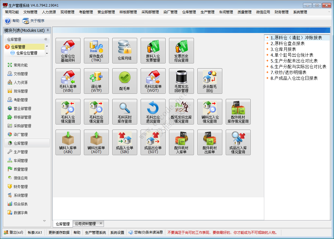This screenshot has height=239, width=334.
Task: Select 仓库仓位管理 tree item
Action: point(27,53)
